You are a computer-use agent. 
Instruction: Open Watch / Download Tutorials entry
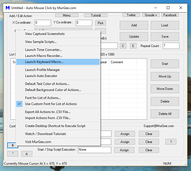coord(58,134)
